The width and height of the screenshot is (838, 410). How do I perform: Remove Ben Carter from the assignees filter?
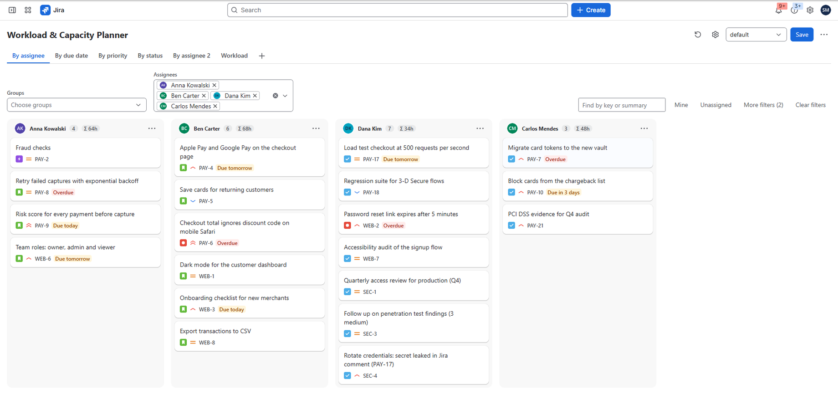click(204, 96)
